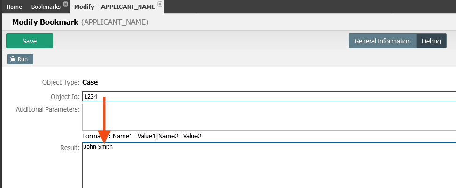Image resolution: width=456 pixels, height=188 pixels.
Task: Switch to the Home tab
Action: coord(14,7)
